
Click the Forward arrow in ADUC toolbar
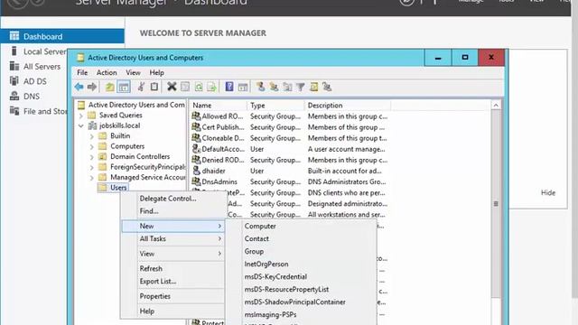tap(92, 87)
